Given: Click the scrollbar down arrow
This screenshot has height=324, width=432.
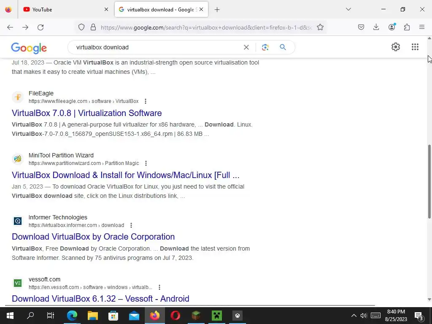Looking at the screenshot, I should (429, 300).
